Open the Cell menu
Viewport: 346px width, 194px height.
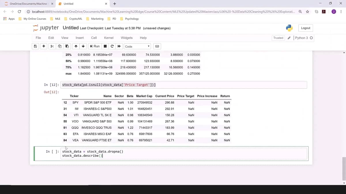tap(94, 38)
